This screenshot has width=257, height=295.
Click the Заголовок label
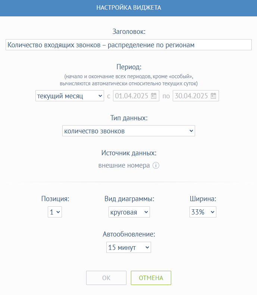click(129, 32)
